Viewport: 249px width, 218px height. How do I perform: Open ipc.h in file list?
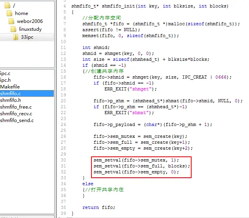point(6,80)
